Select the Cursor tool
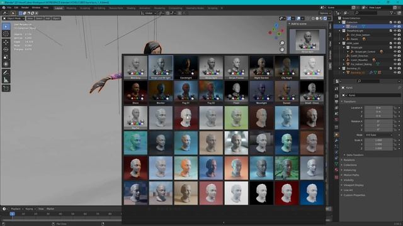This screenshot has width=403, height=226. coord(6,33)
